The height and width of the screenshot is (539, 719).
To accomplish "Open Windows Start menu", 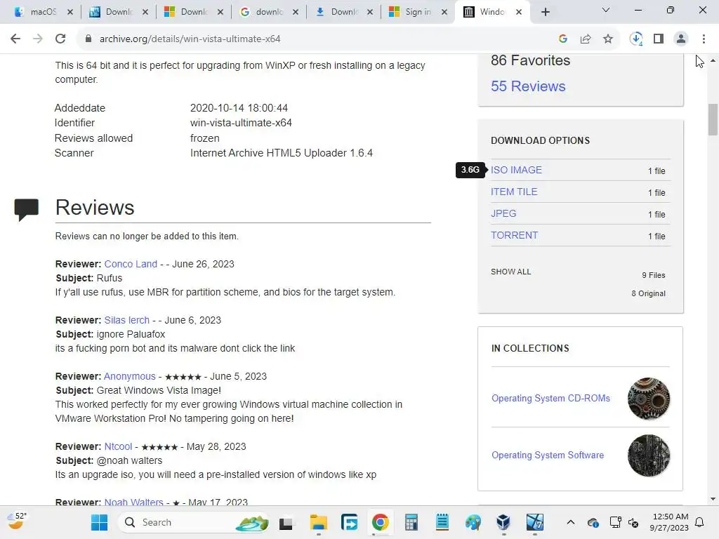I will 99,522.
